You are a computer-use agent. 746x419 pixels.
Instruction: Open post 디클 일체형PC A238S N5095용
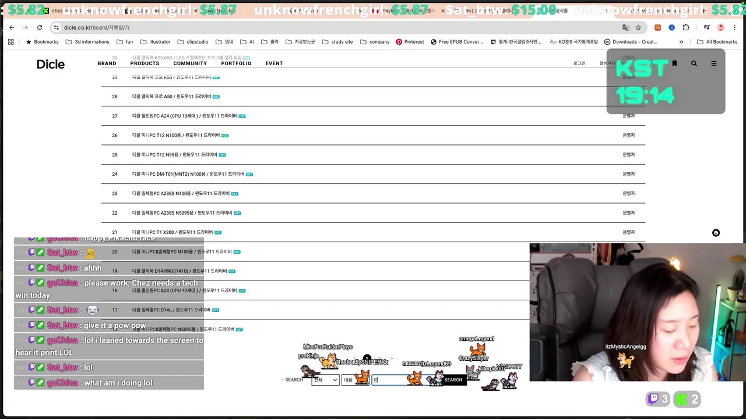(182, 213)
